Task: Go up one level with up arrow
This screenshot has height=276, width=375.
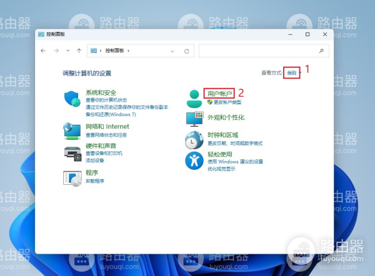Action: 79,51
